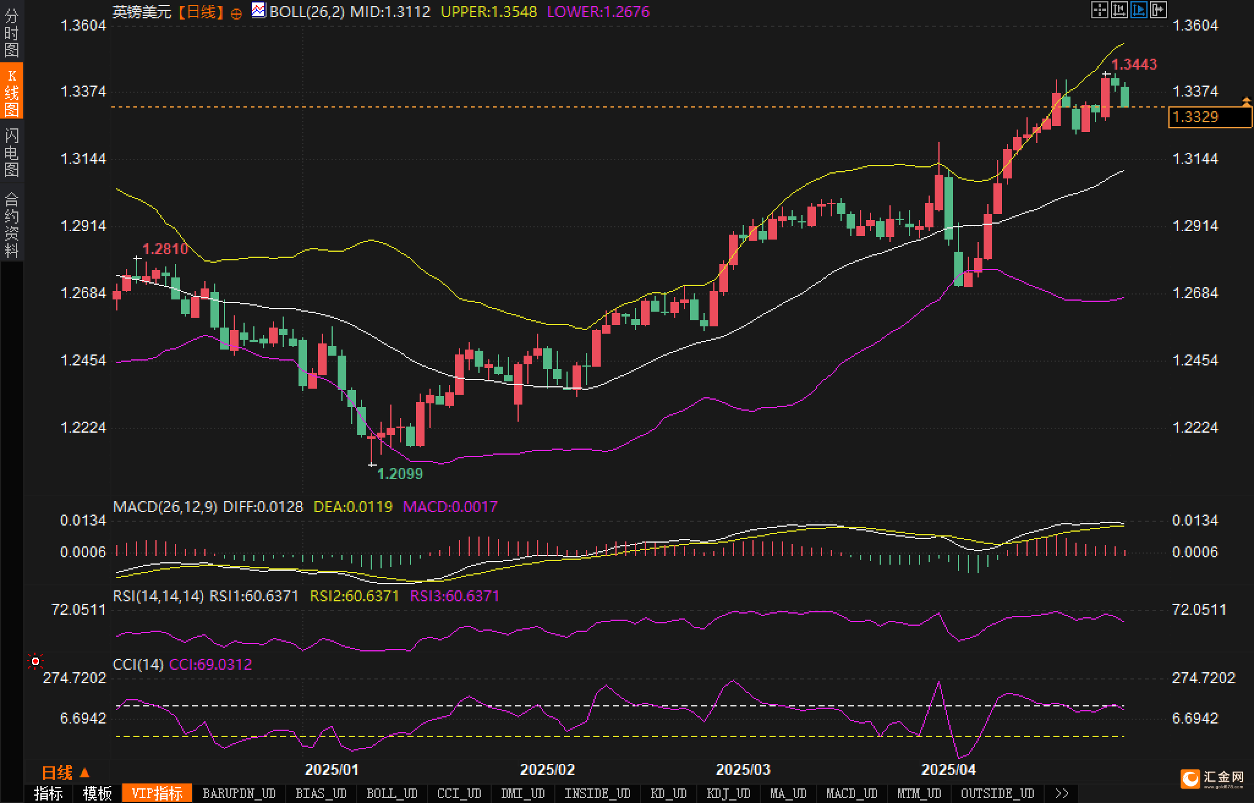Click the RSI3:60.6371 value
Image resolution: width=1254 pixels, height=803 pixels.
tap(454, 596)
